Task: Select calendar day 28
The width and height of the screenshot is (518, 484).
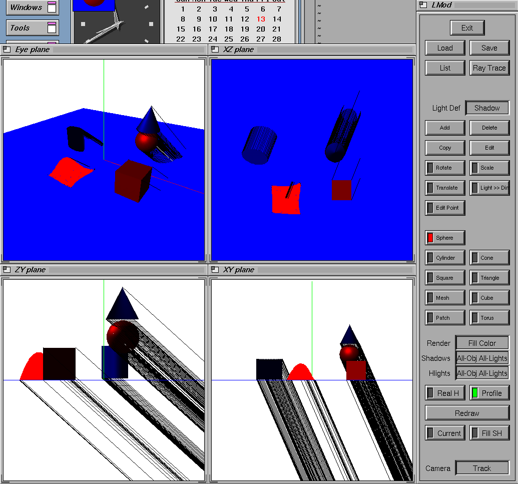Action: coord(277,39)
